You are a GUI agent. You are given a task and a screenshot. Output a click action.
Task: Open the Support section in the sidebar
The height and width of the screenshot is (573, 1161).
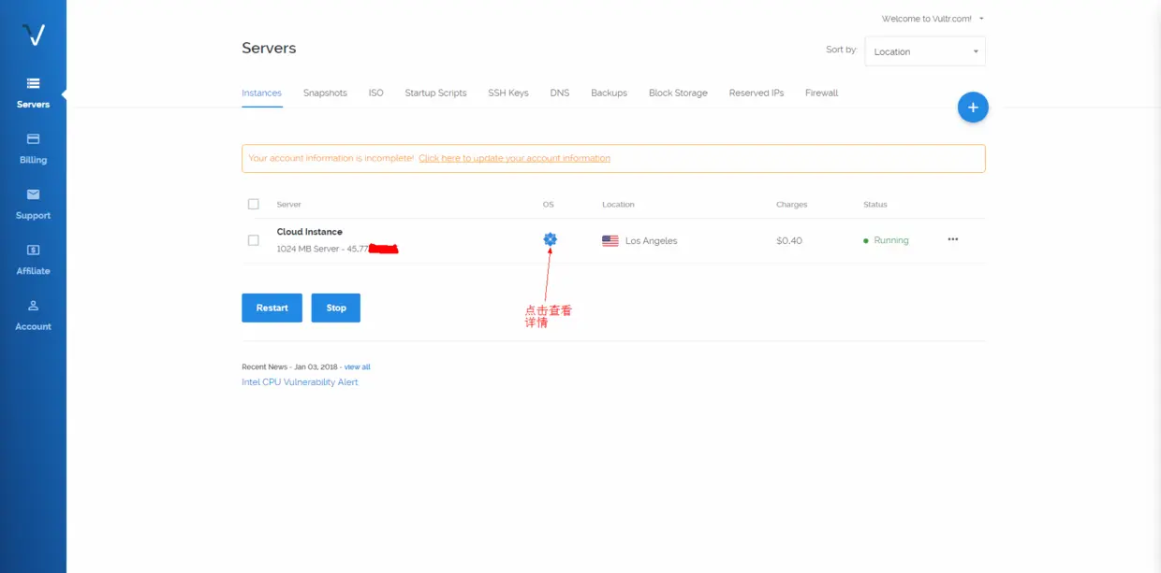click(x=33, y=204)
